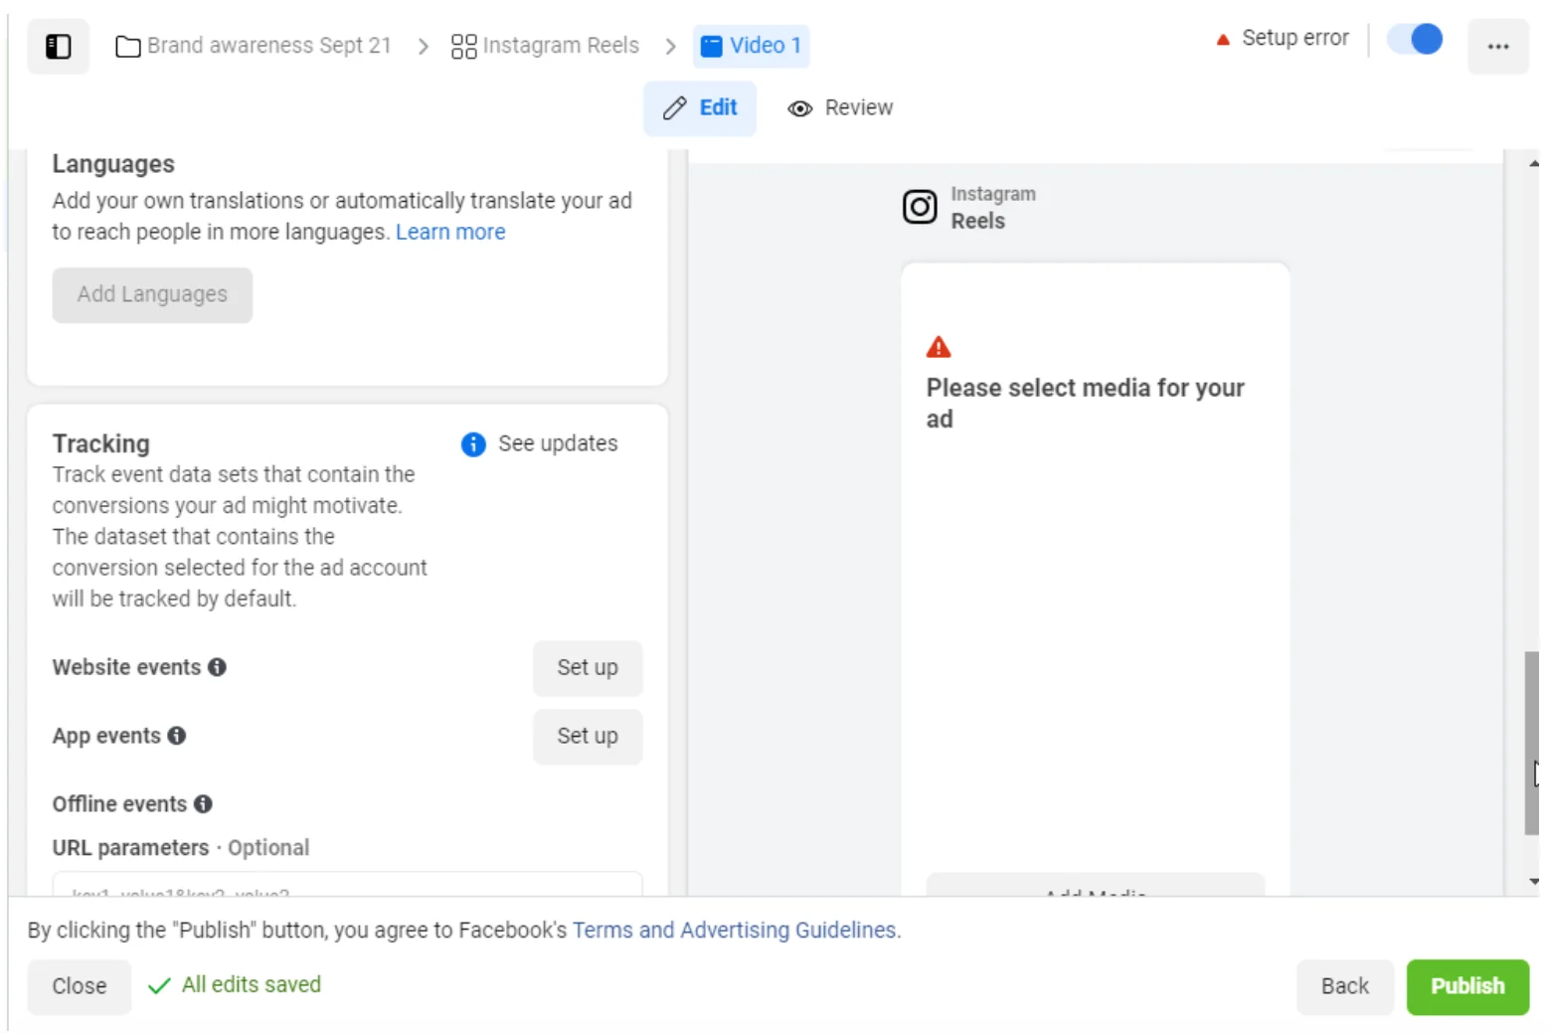Click the All edits saved status text
The image size is (1551, 1034).
point(252,985)
